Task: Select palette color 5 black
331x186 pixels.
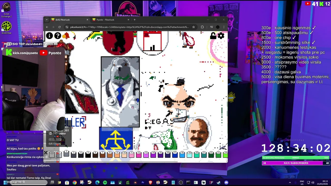Action: tap(88, 154)
